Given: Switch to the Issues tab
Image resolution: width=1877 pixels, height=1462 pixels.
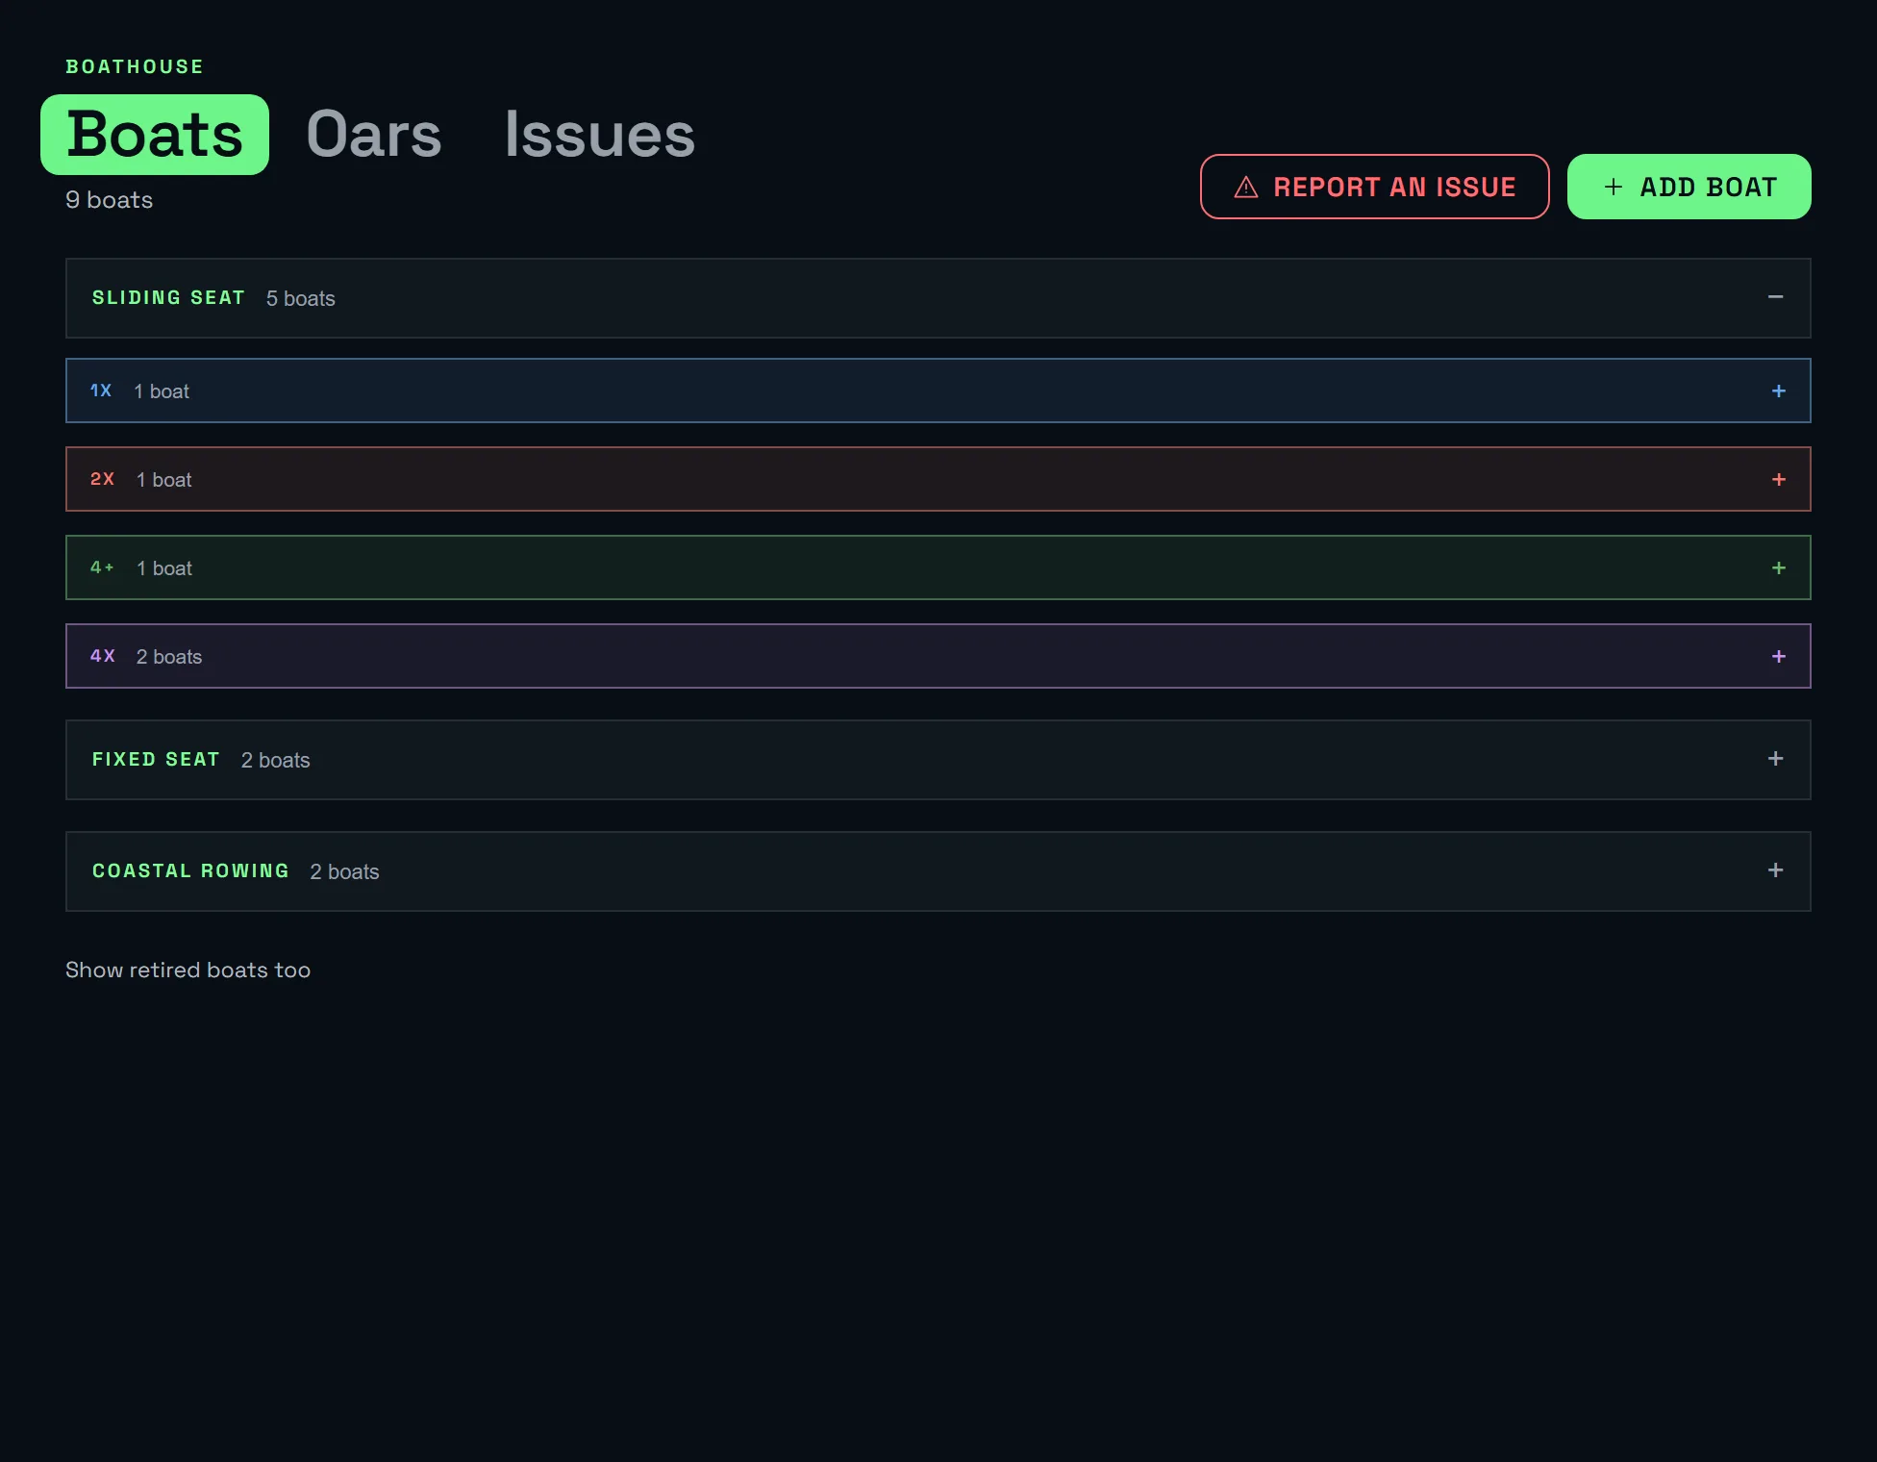Looking at the screenshot, I should (x=599, y=135).
